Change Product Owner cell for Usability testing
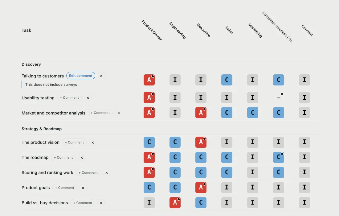Image resolution: width=339 pixels, height=216 pixels. coord(149,98)
